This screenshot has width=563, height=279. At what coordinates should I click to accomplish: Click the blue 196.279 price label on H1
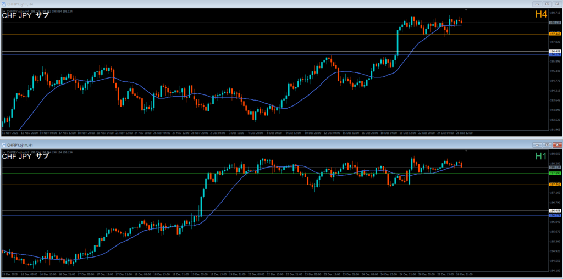(554, 215)
